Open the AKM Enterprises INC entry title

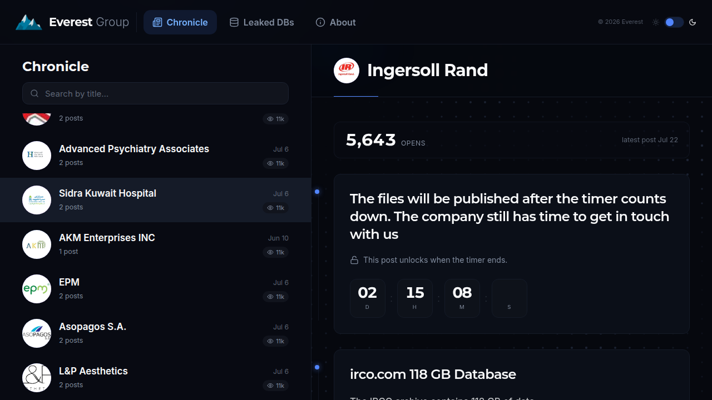[107, 238]
